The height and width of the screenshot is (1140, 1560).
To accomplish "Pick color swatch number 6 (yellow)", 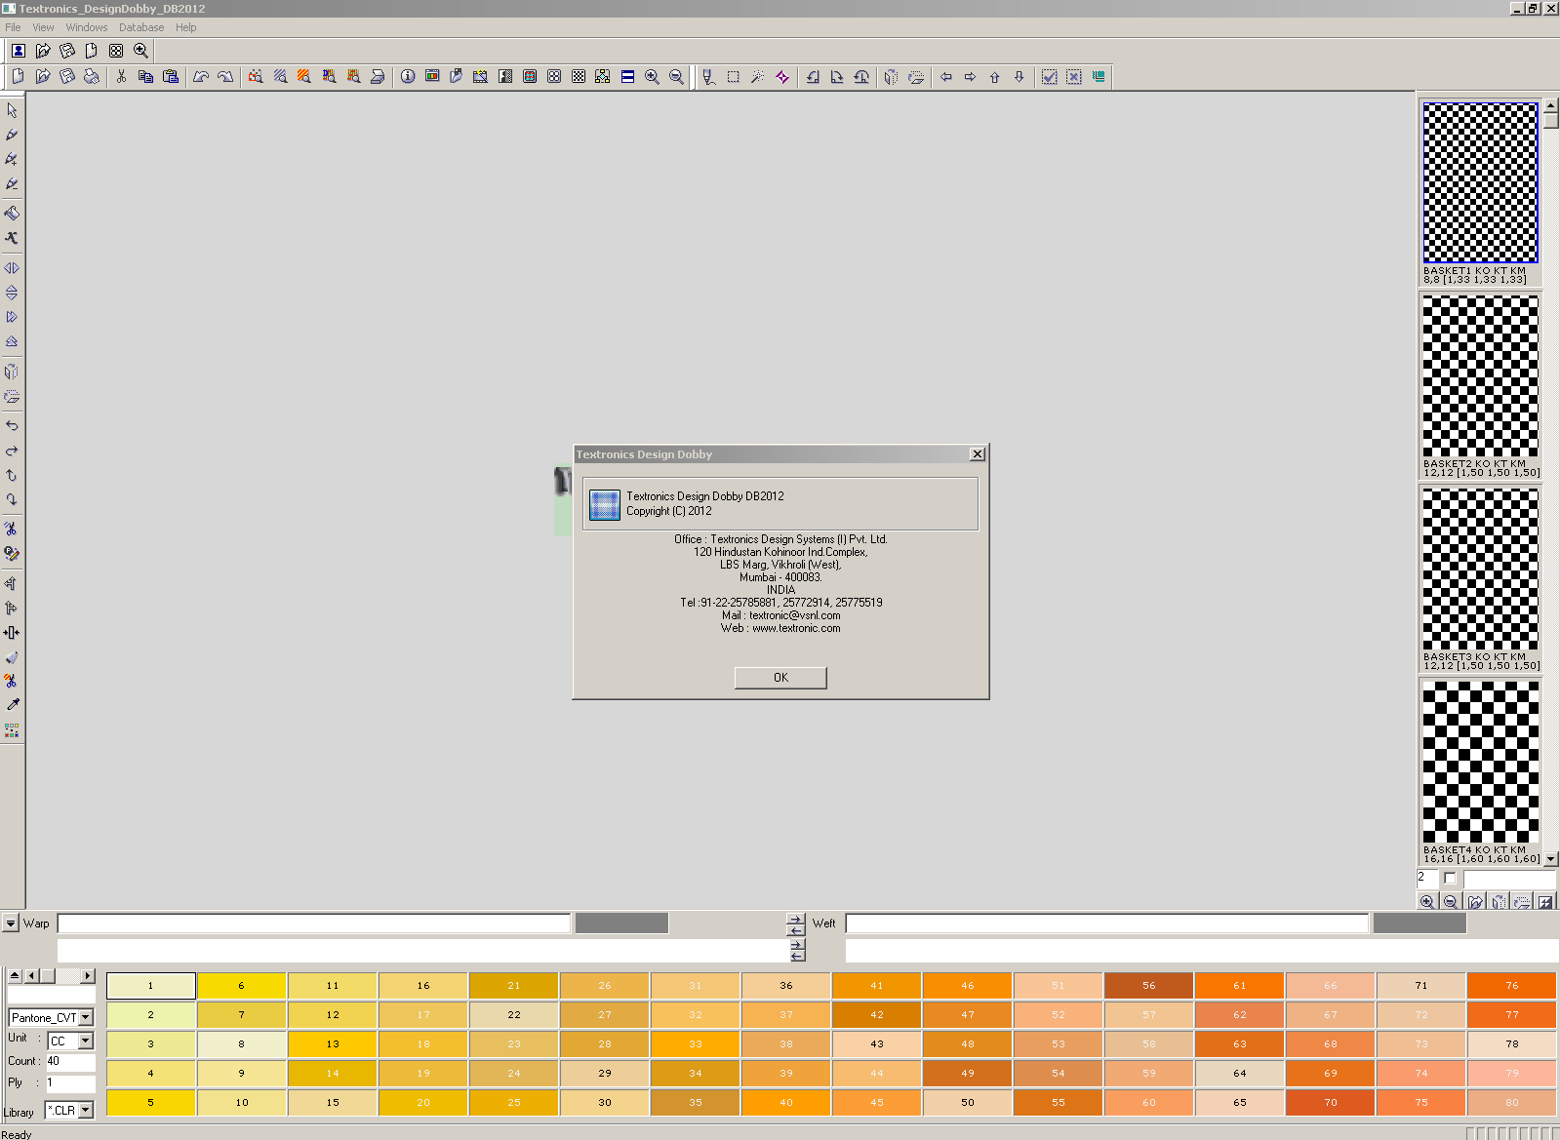I will point(242,986).
